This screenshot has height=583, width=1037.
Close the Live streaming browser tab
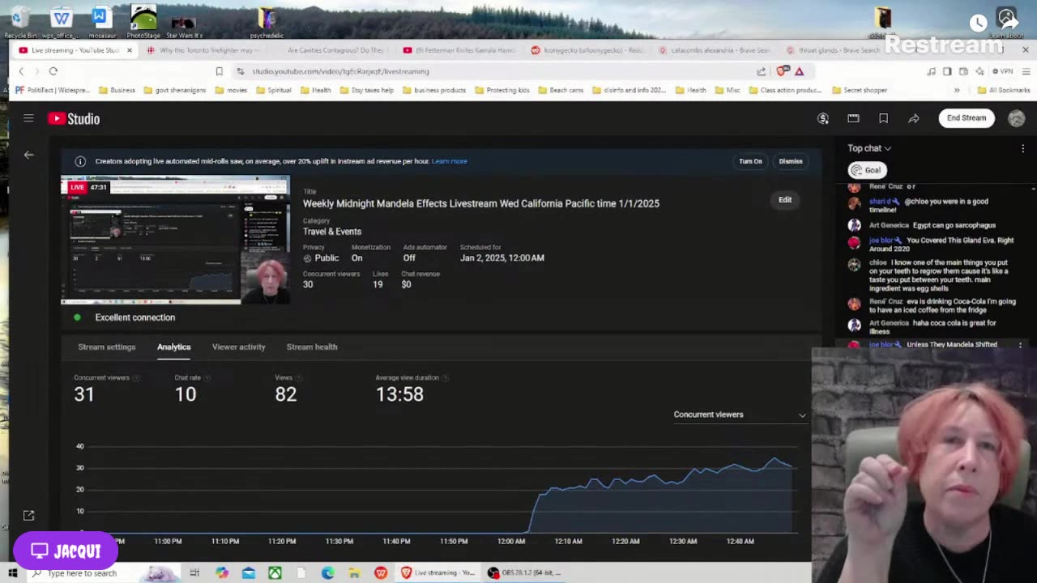[x=129, y=50]
